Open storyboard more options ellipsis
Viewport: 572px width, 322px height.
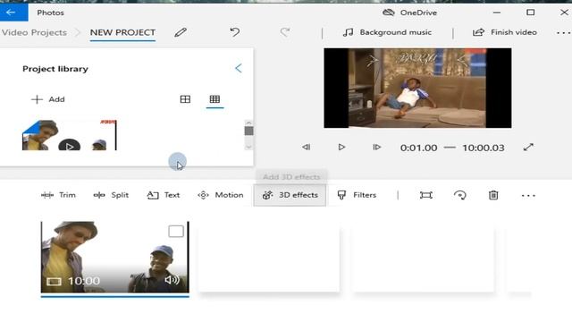(528, 196)
